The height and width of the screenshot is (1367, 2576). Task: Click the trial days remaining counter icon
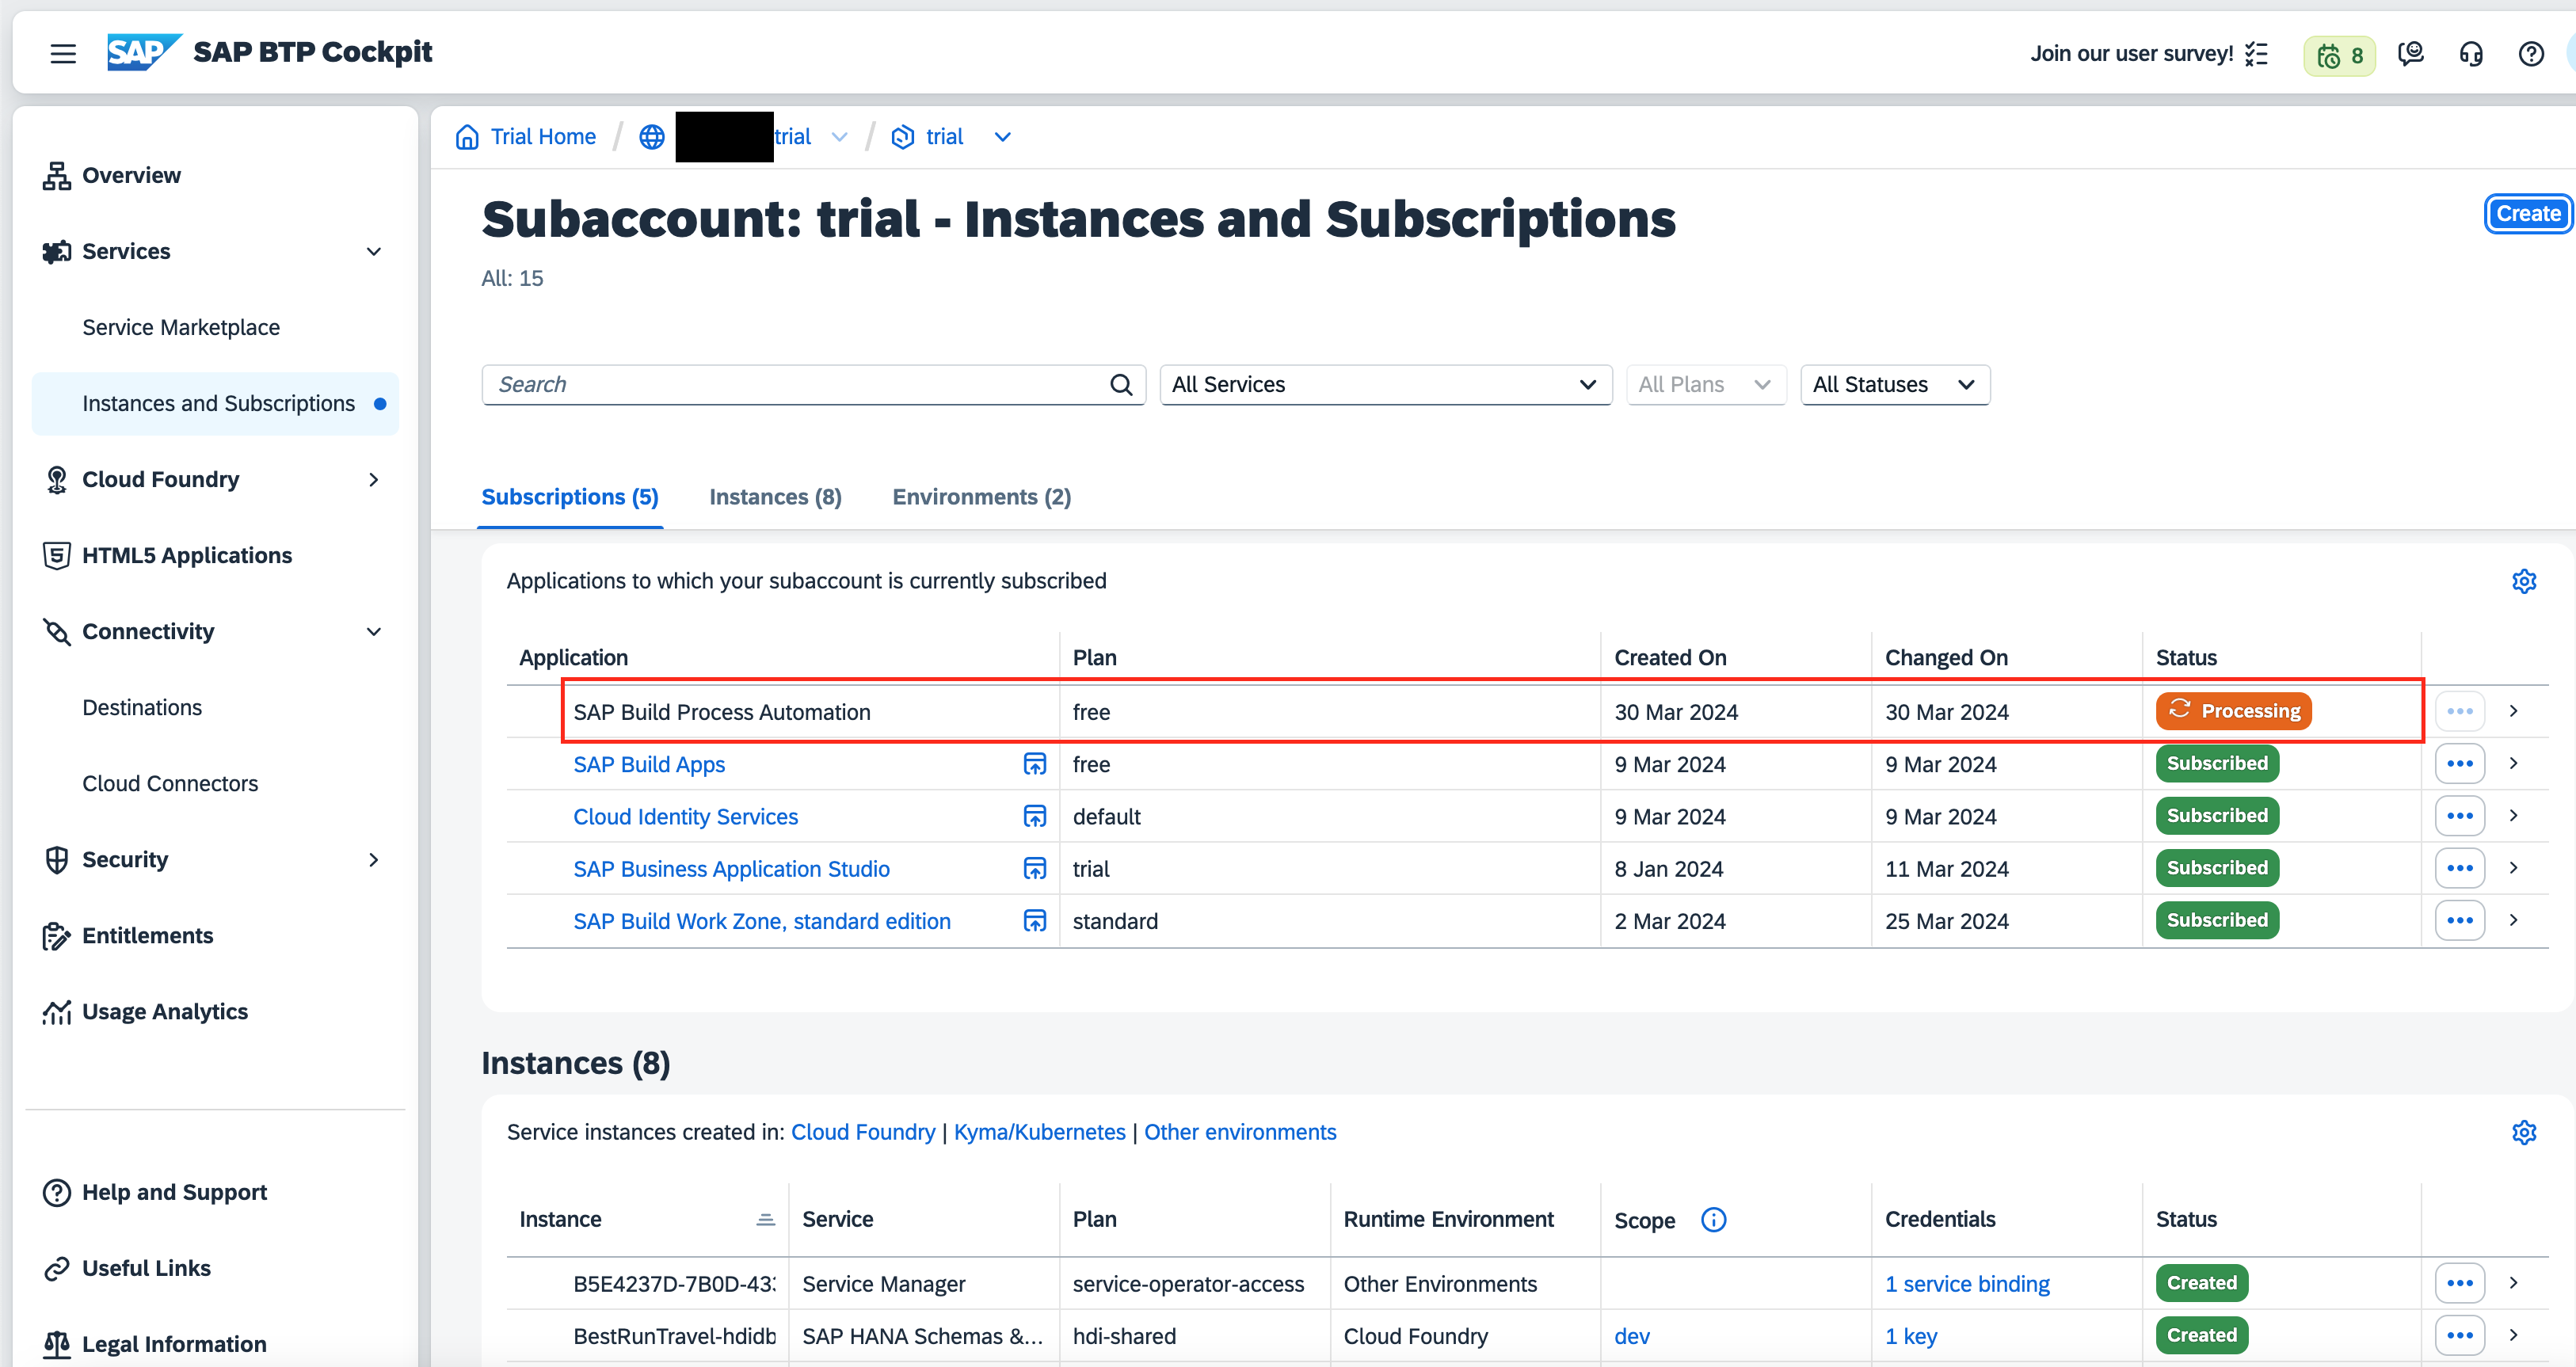click(2338, 55)
